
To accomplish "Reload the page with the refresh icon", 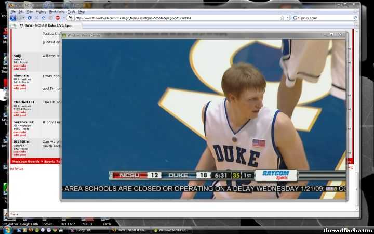I will [30, 18].
